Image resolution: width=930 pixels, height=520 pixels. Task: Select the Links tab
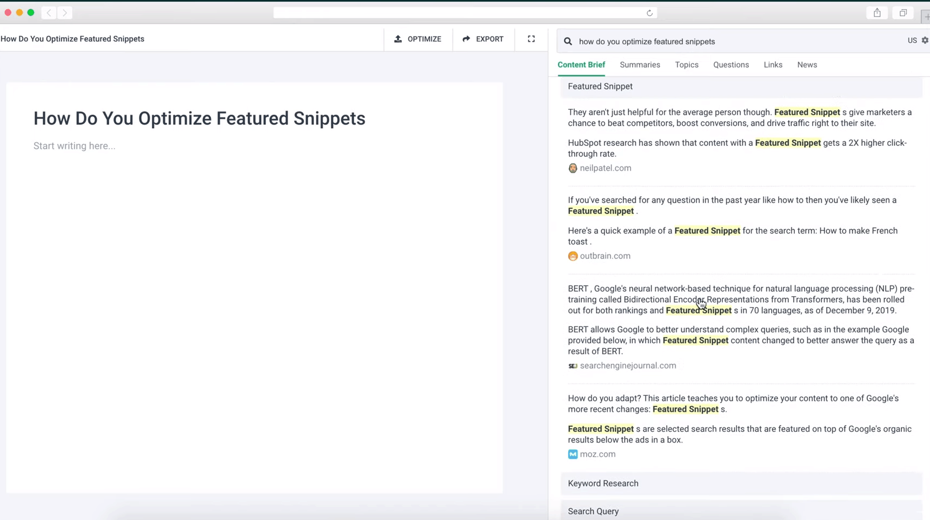773,65
